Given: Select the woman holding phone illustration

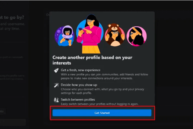Looking at the screenshot, I should [x=90, y=34].
